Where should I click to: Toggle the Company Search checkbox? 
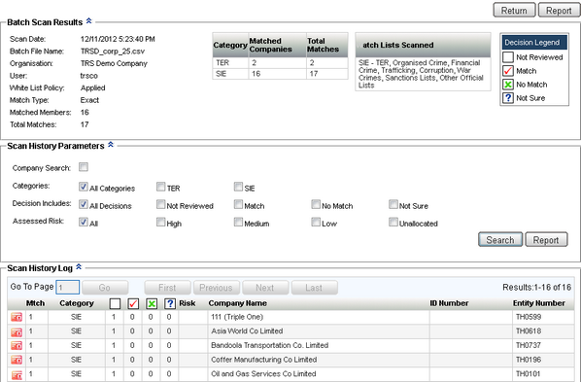click(x=84, y=167)
